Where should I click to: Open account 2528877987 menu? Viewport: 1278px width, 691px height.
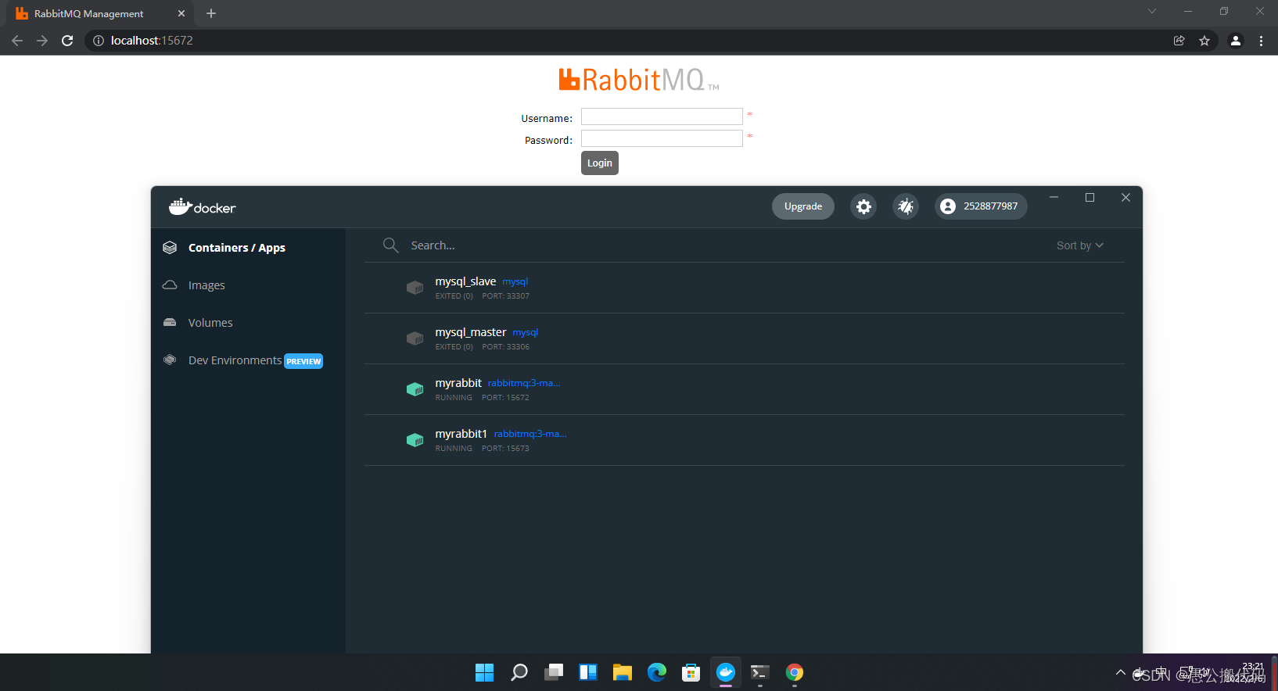(981, 206)
